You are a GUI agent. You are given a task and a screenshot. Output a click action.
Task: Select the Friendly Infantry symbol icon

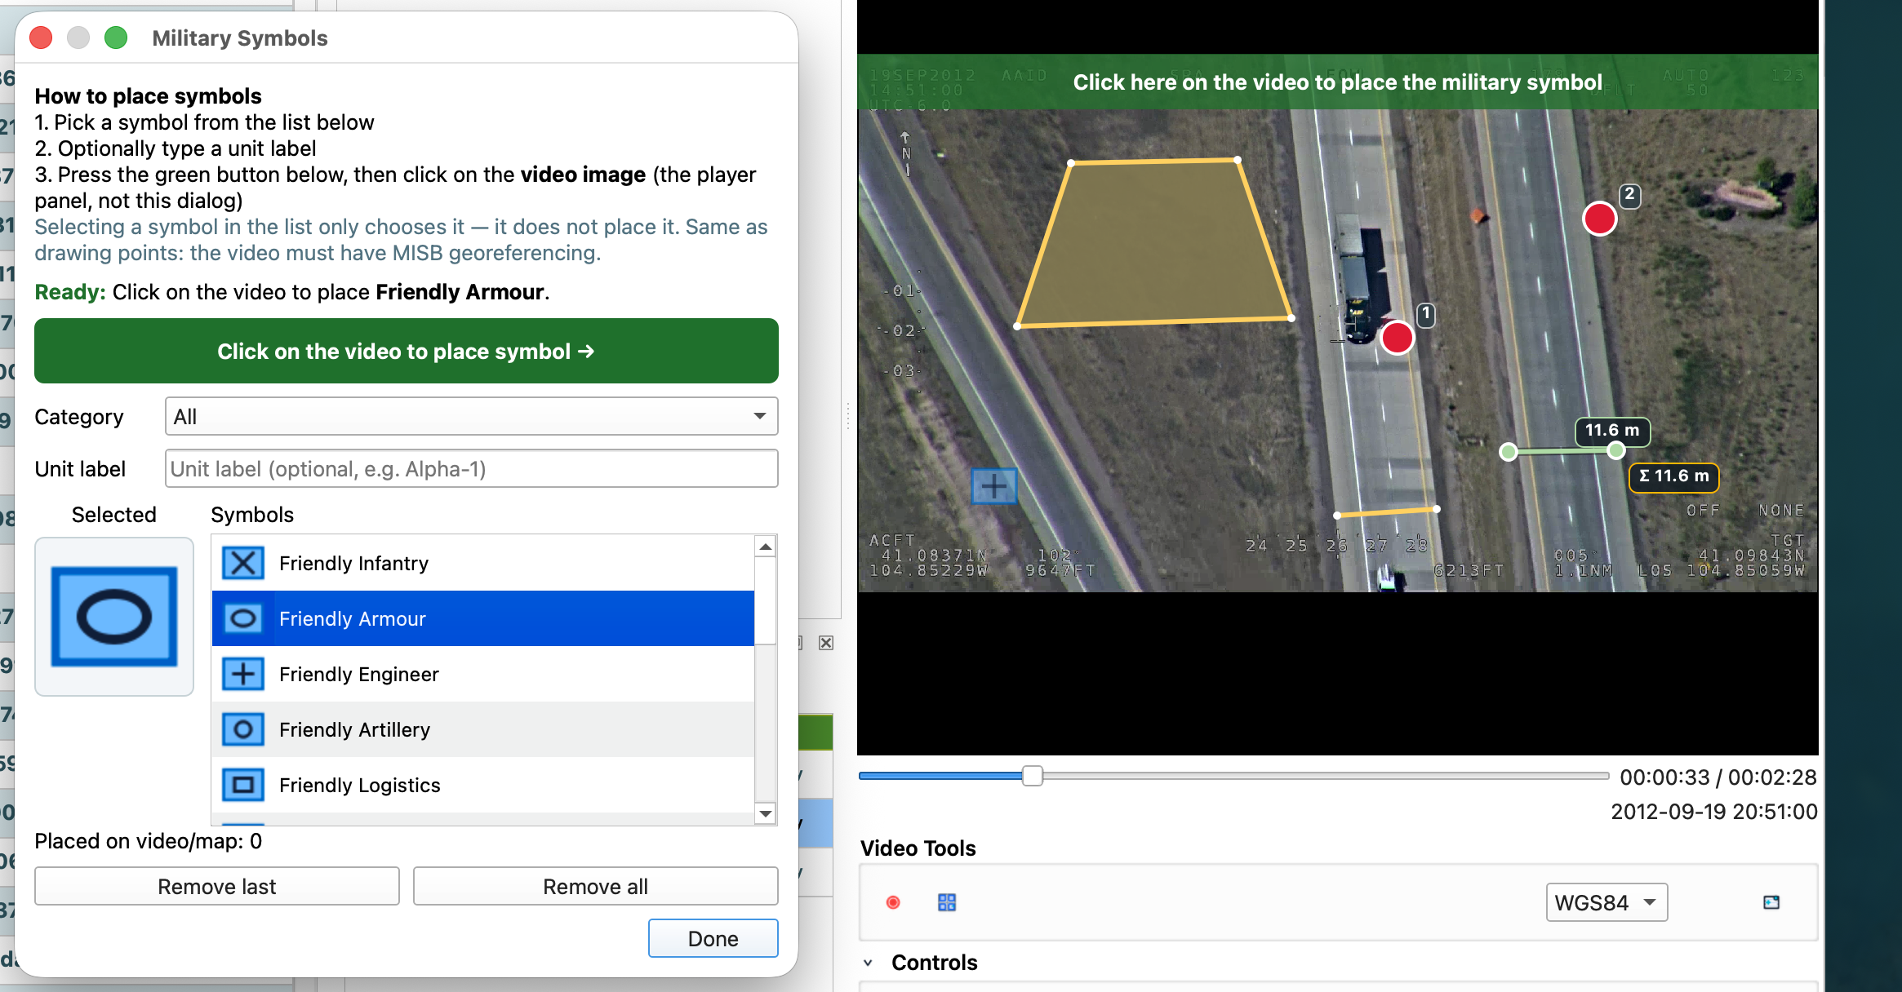[x=243, y=563]
